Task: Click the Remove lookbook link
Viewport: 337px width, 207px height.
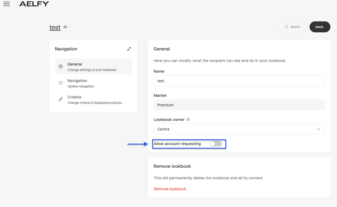Action: pos(170,189)
